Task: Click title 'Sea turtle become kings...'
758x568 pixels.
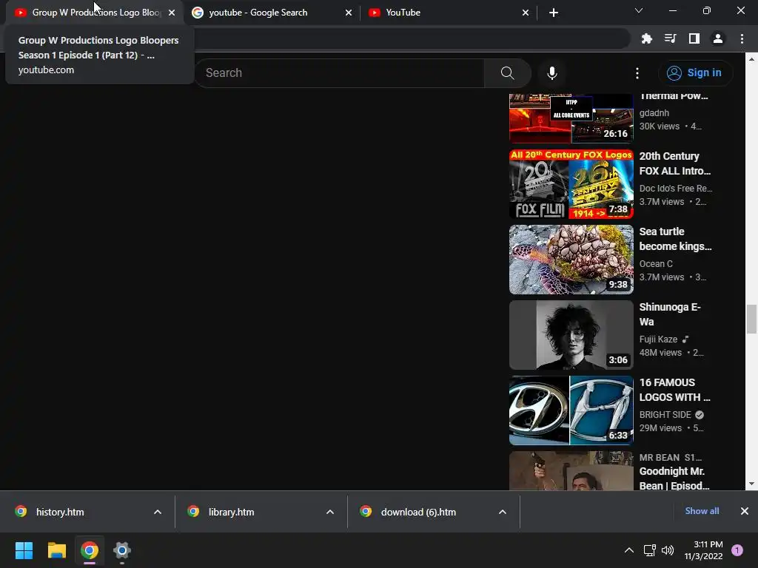Action: coord(675,239)
